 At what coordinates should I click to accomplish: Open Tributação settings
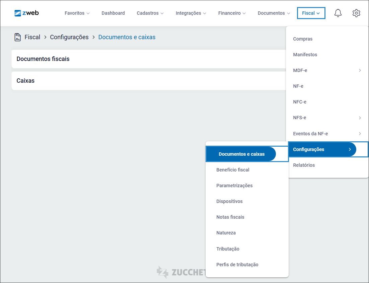coord(247,249)
